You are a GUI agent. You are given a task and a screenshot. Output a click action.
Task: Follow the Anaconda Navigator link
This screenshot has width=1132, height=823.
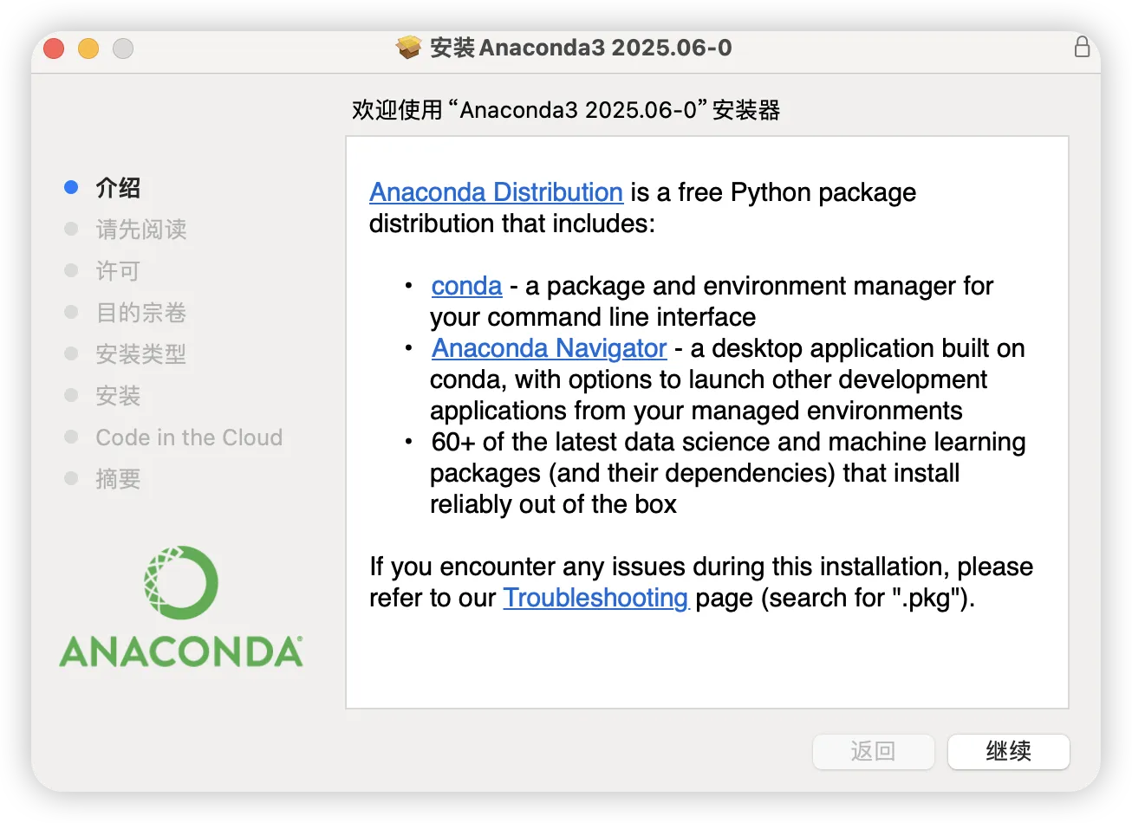tap(550, 348)
